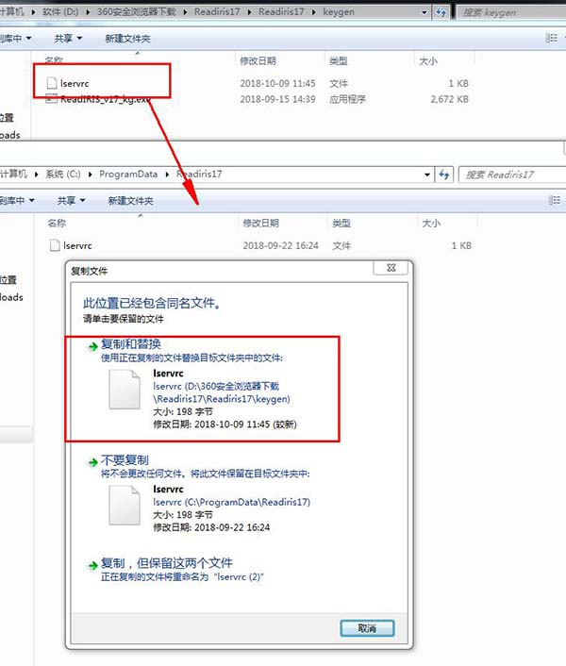Click 新建文件夹 in Readiris17 window toolbar
Viewport: 566px width, 666px height.
[130, 201]
